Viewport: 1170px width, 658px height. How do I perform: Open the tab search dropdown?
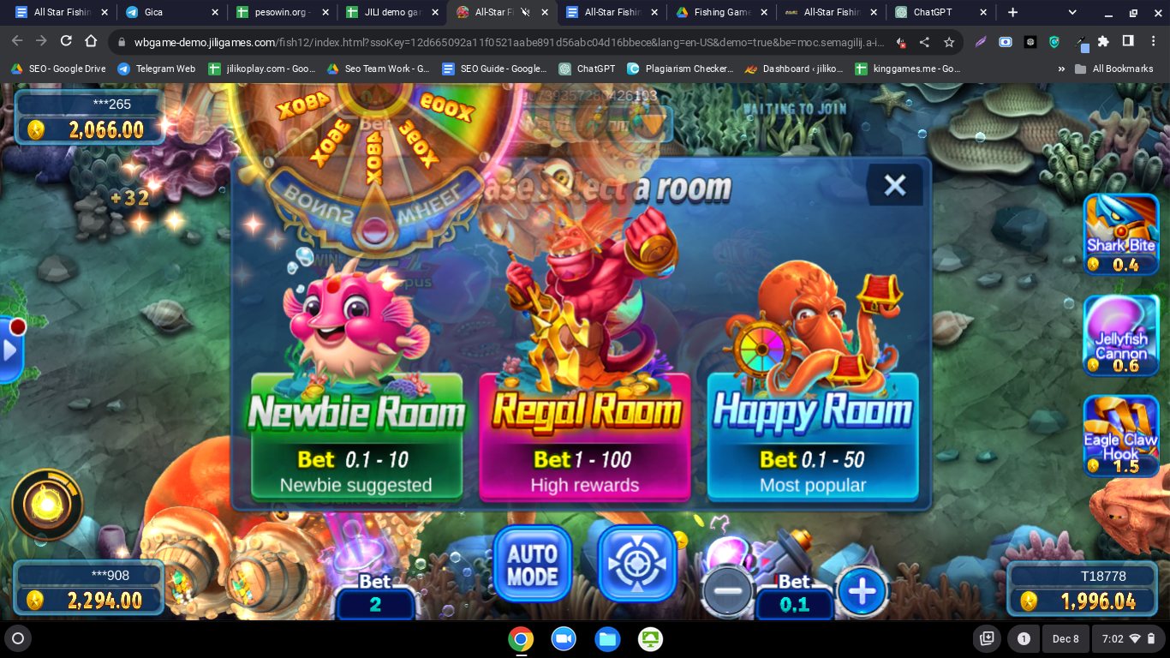(x=1072, y=13)
